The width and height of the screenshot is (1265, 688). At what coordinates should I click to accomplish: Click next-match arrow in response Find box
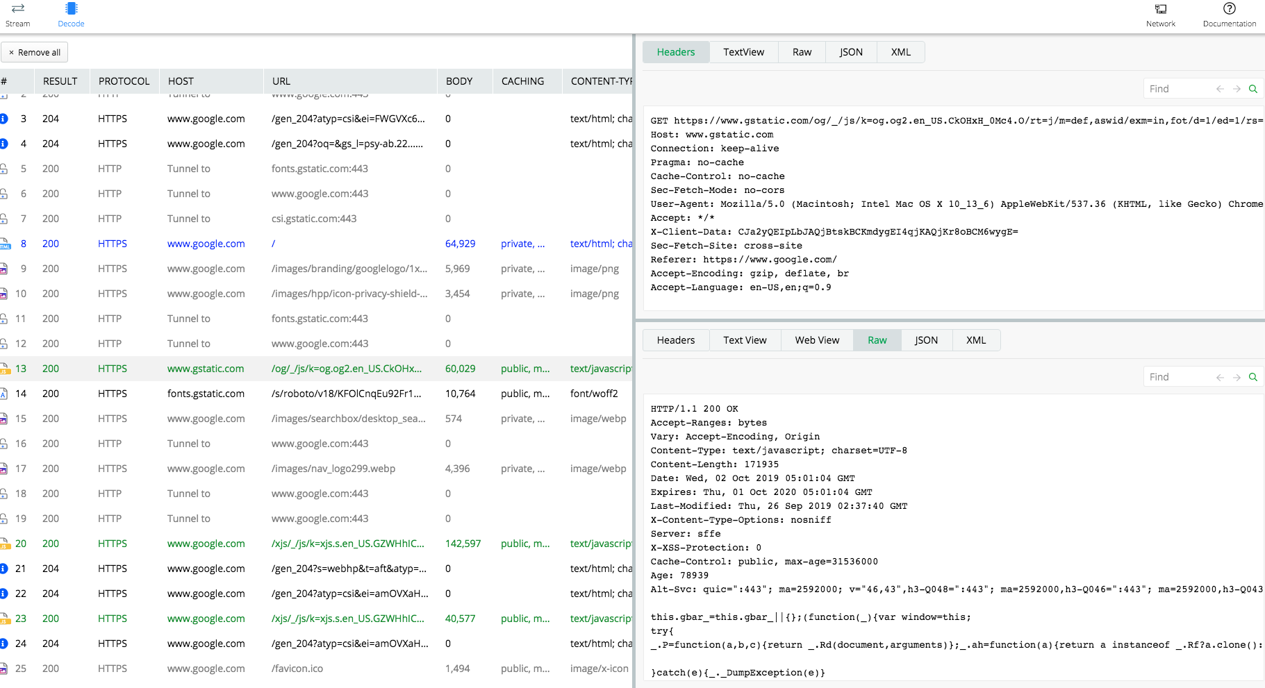pyautogui.click(x=1237, y=377)
